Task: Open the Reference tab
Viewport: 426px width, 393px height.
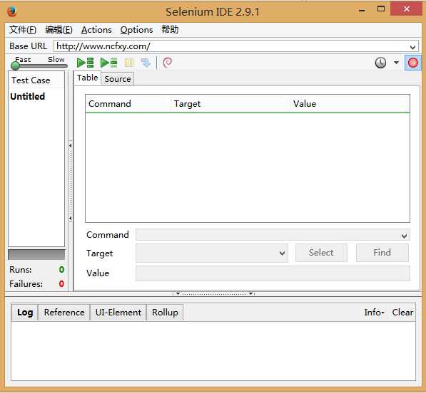Action: tap(64, 313)
